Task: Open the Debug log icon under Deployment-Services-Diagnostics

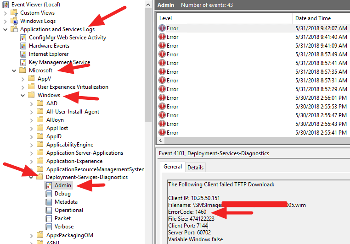Action: click(49, 194)
